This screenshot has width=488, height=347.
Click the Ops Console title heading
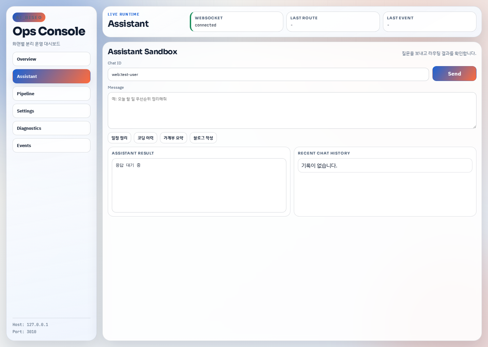(49, 32)
